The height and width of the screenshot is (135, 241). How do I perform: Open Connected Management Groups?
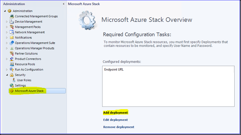click(36, 16)
